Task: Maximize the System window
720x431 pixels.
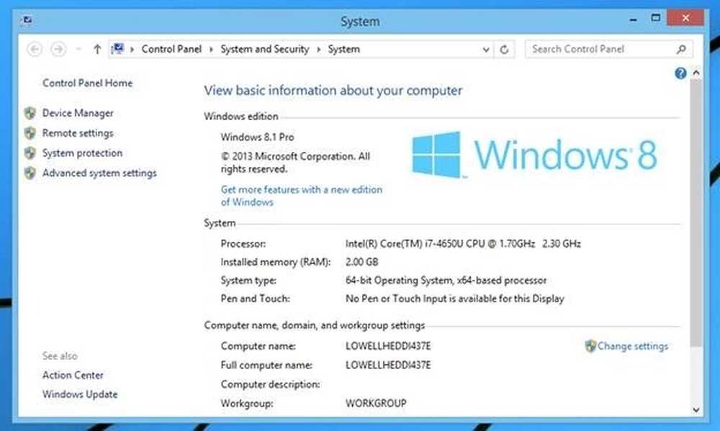Action: pyautogui.click(x=656, y=19)
